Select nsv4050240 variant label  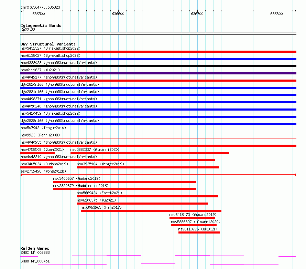59,106
